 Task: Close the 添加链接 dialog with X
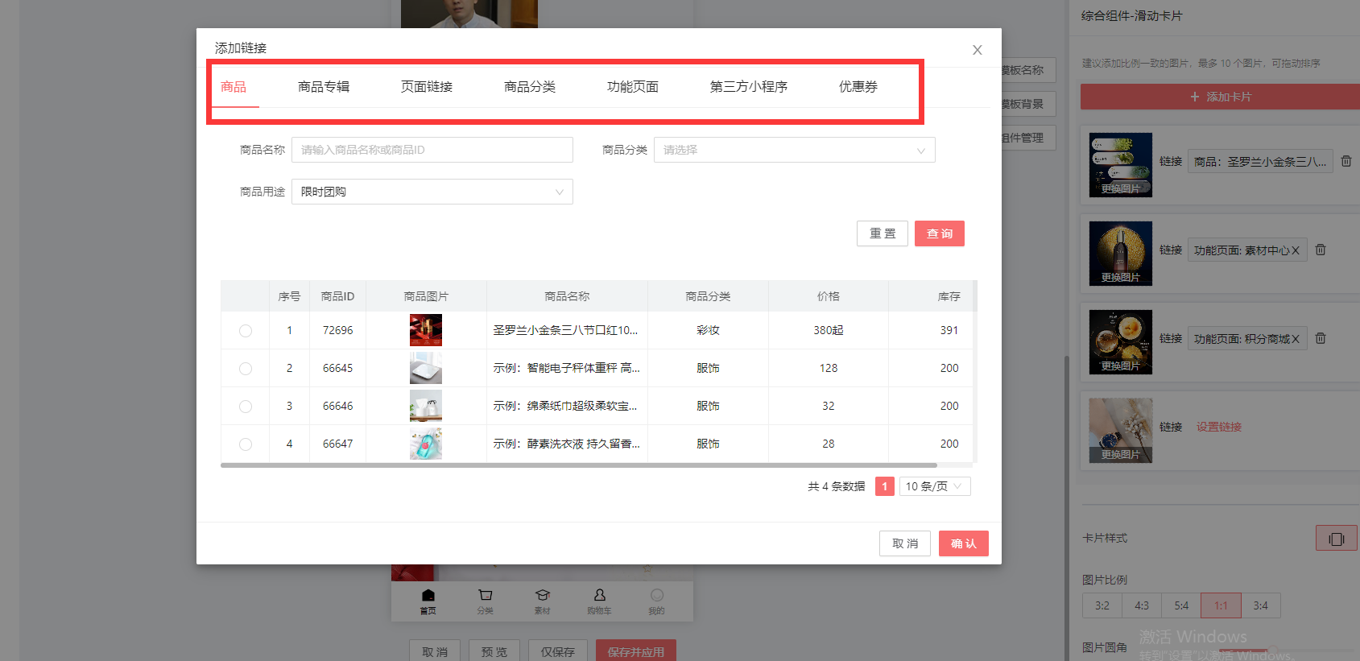tap(977, 50)
